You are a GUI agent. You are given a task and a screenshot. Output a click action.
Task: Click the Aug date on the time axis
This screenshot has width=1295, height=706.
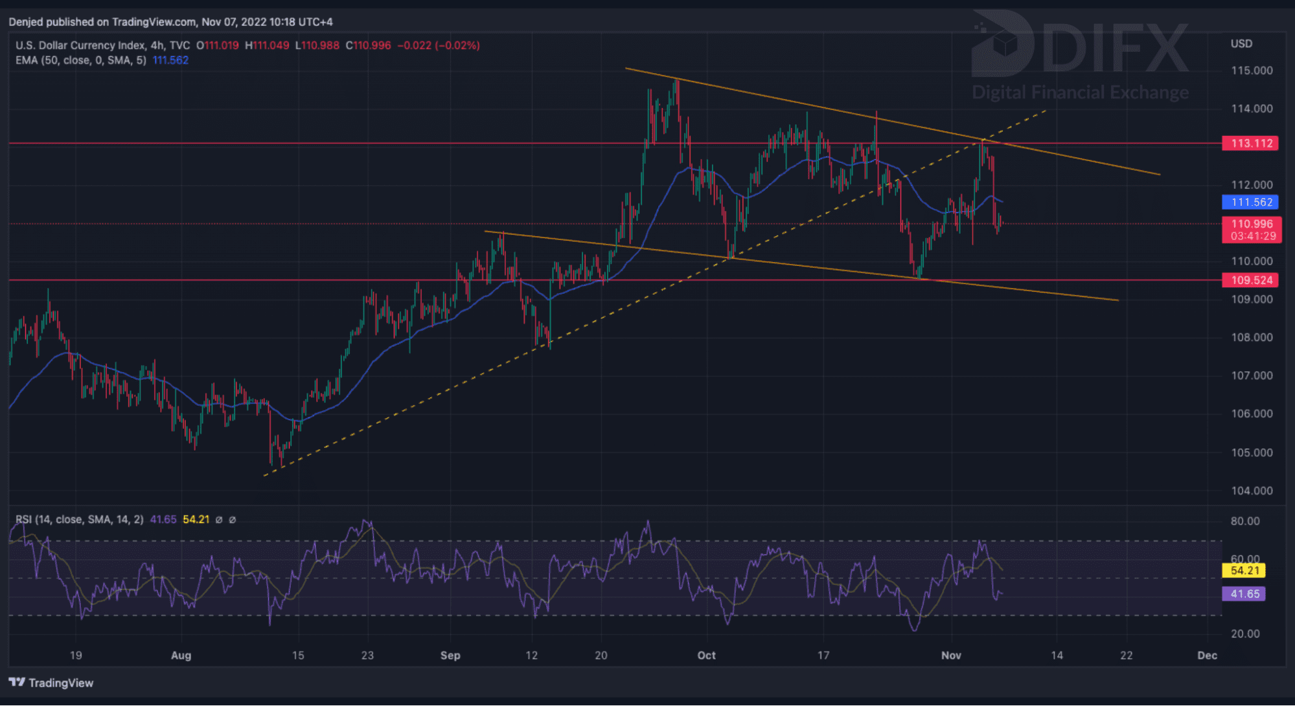click(181, 655)
